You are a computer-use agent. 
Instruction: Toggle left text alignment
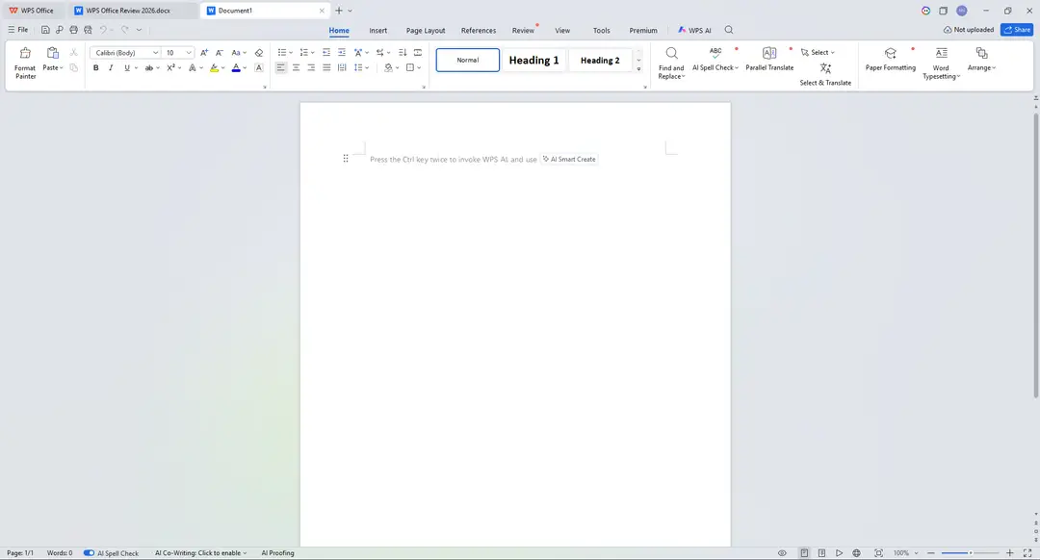[x=280, y=67]
